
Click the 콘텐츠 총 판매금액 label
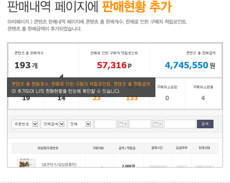click(201, 53)
